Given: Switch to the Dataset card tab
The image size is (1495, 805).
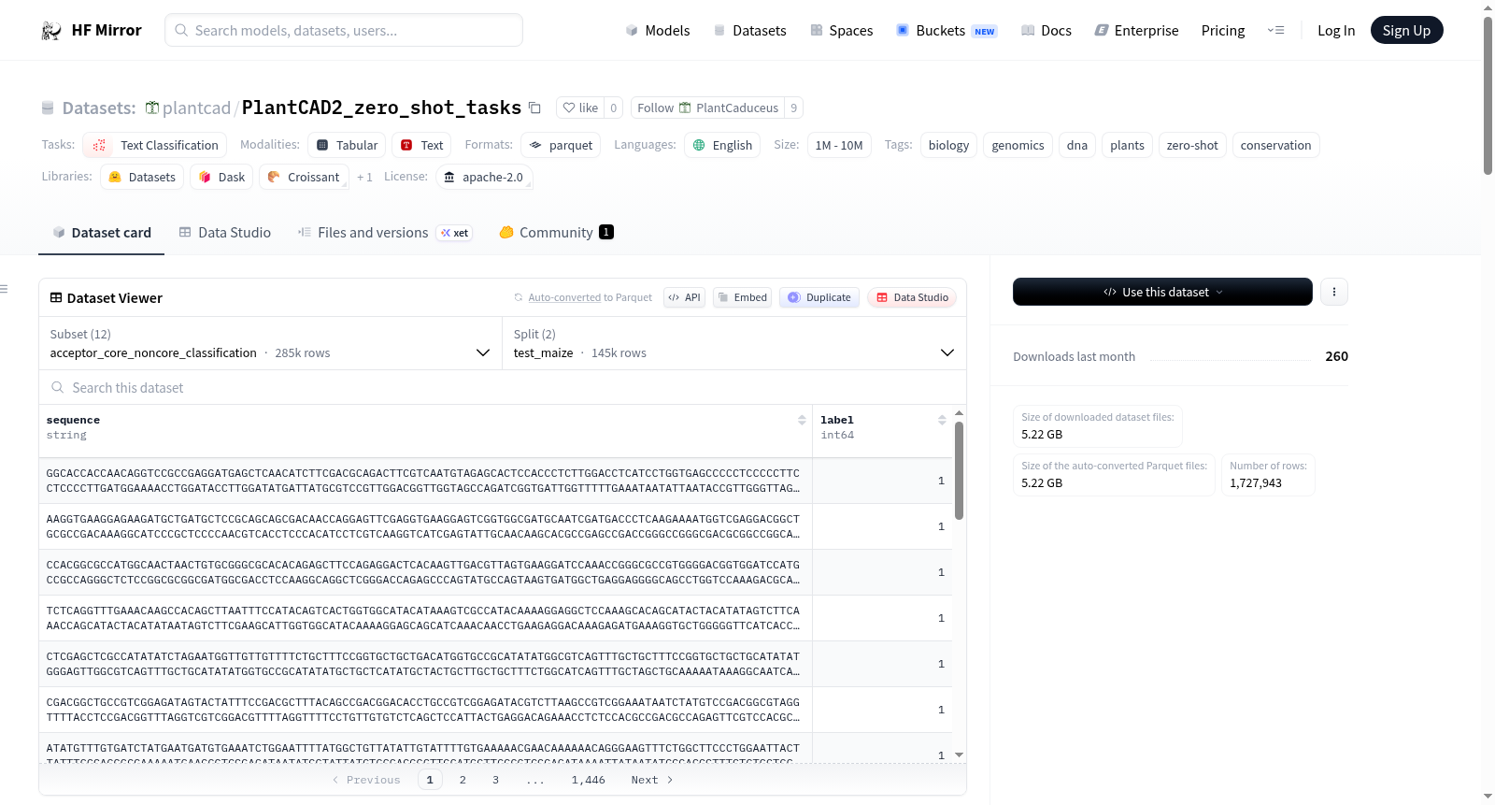Looking at the screenshot, I should point(101,233).
